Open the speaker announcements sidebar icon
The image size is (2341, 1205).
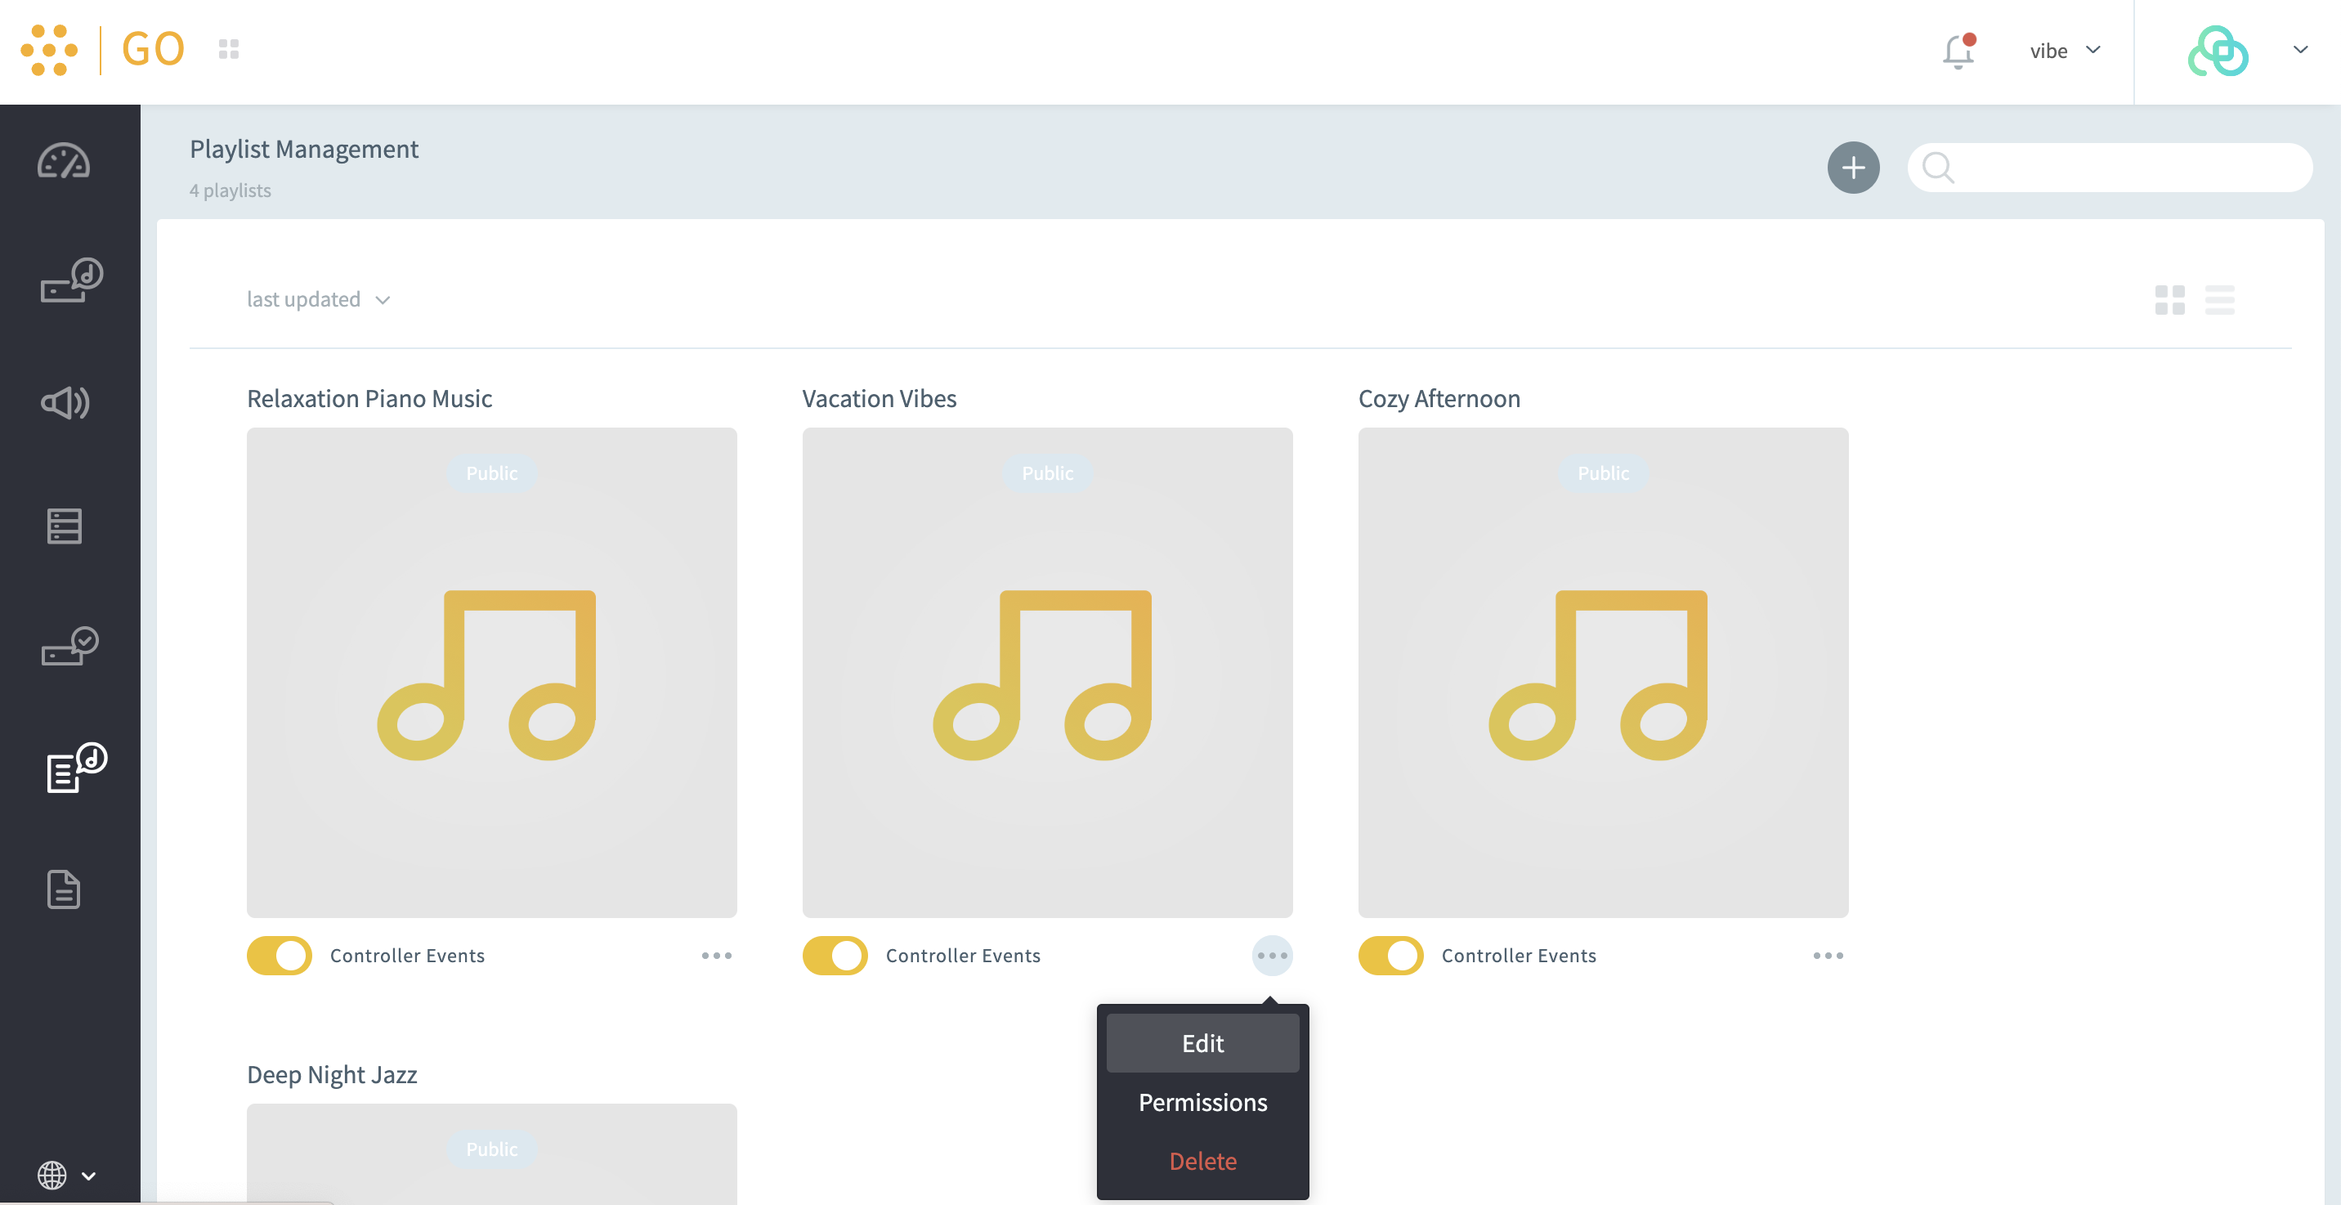(x=65, y=402)
